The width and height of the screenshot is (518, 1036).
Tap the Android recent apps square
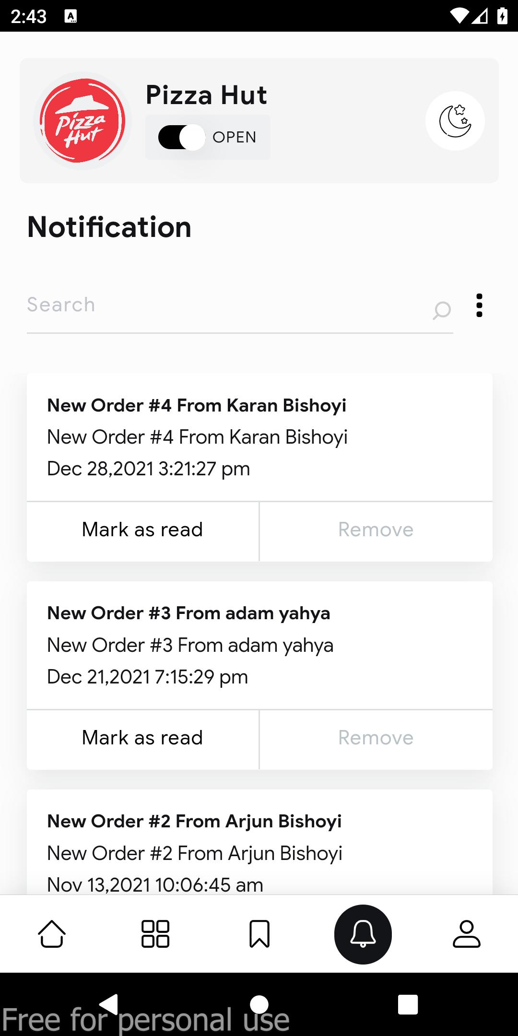(x=408, y=1004)
